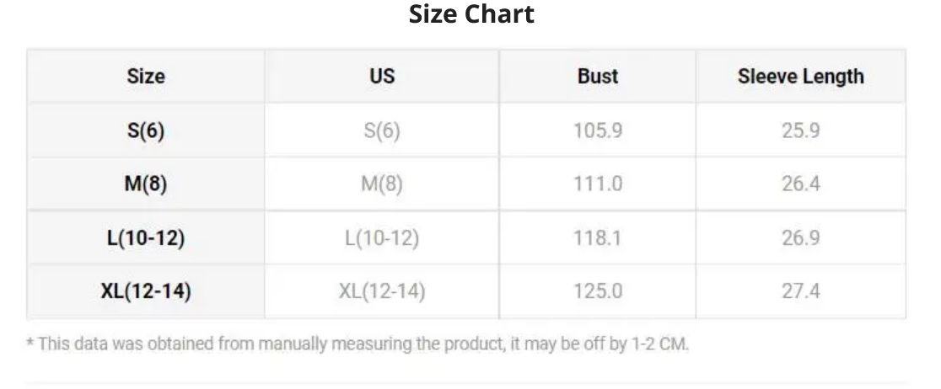Select bust value 125.0

[x=598, y=291]
